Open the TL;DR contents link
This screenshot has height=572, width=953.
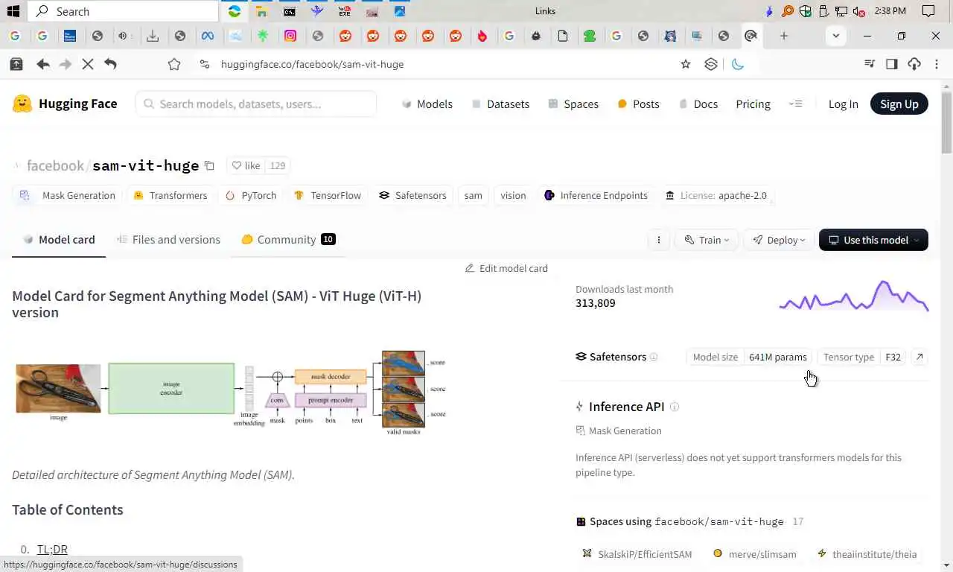pos(52,549)
